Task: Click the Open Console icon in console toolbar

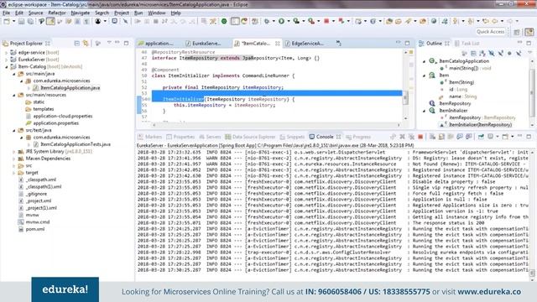Action: (505, 137)
